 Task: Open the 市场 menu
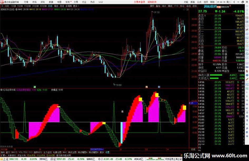click(34, 2)
